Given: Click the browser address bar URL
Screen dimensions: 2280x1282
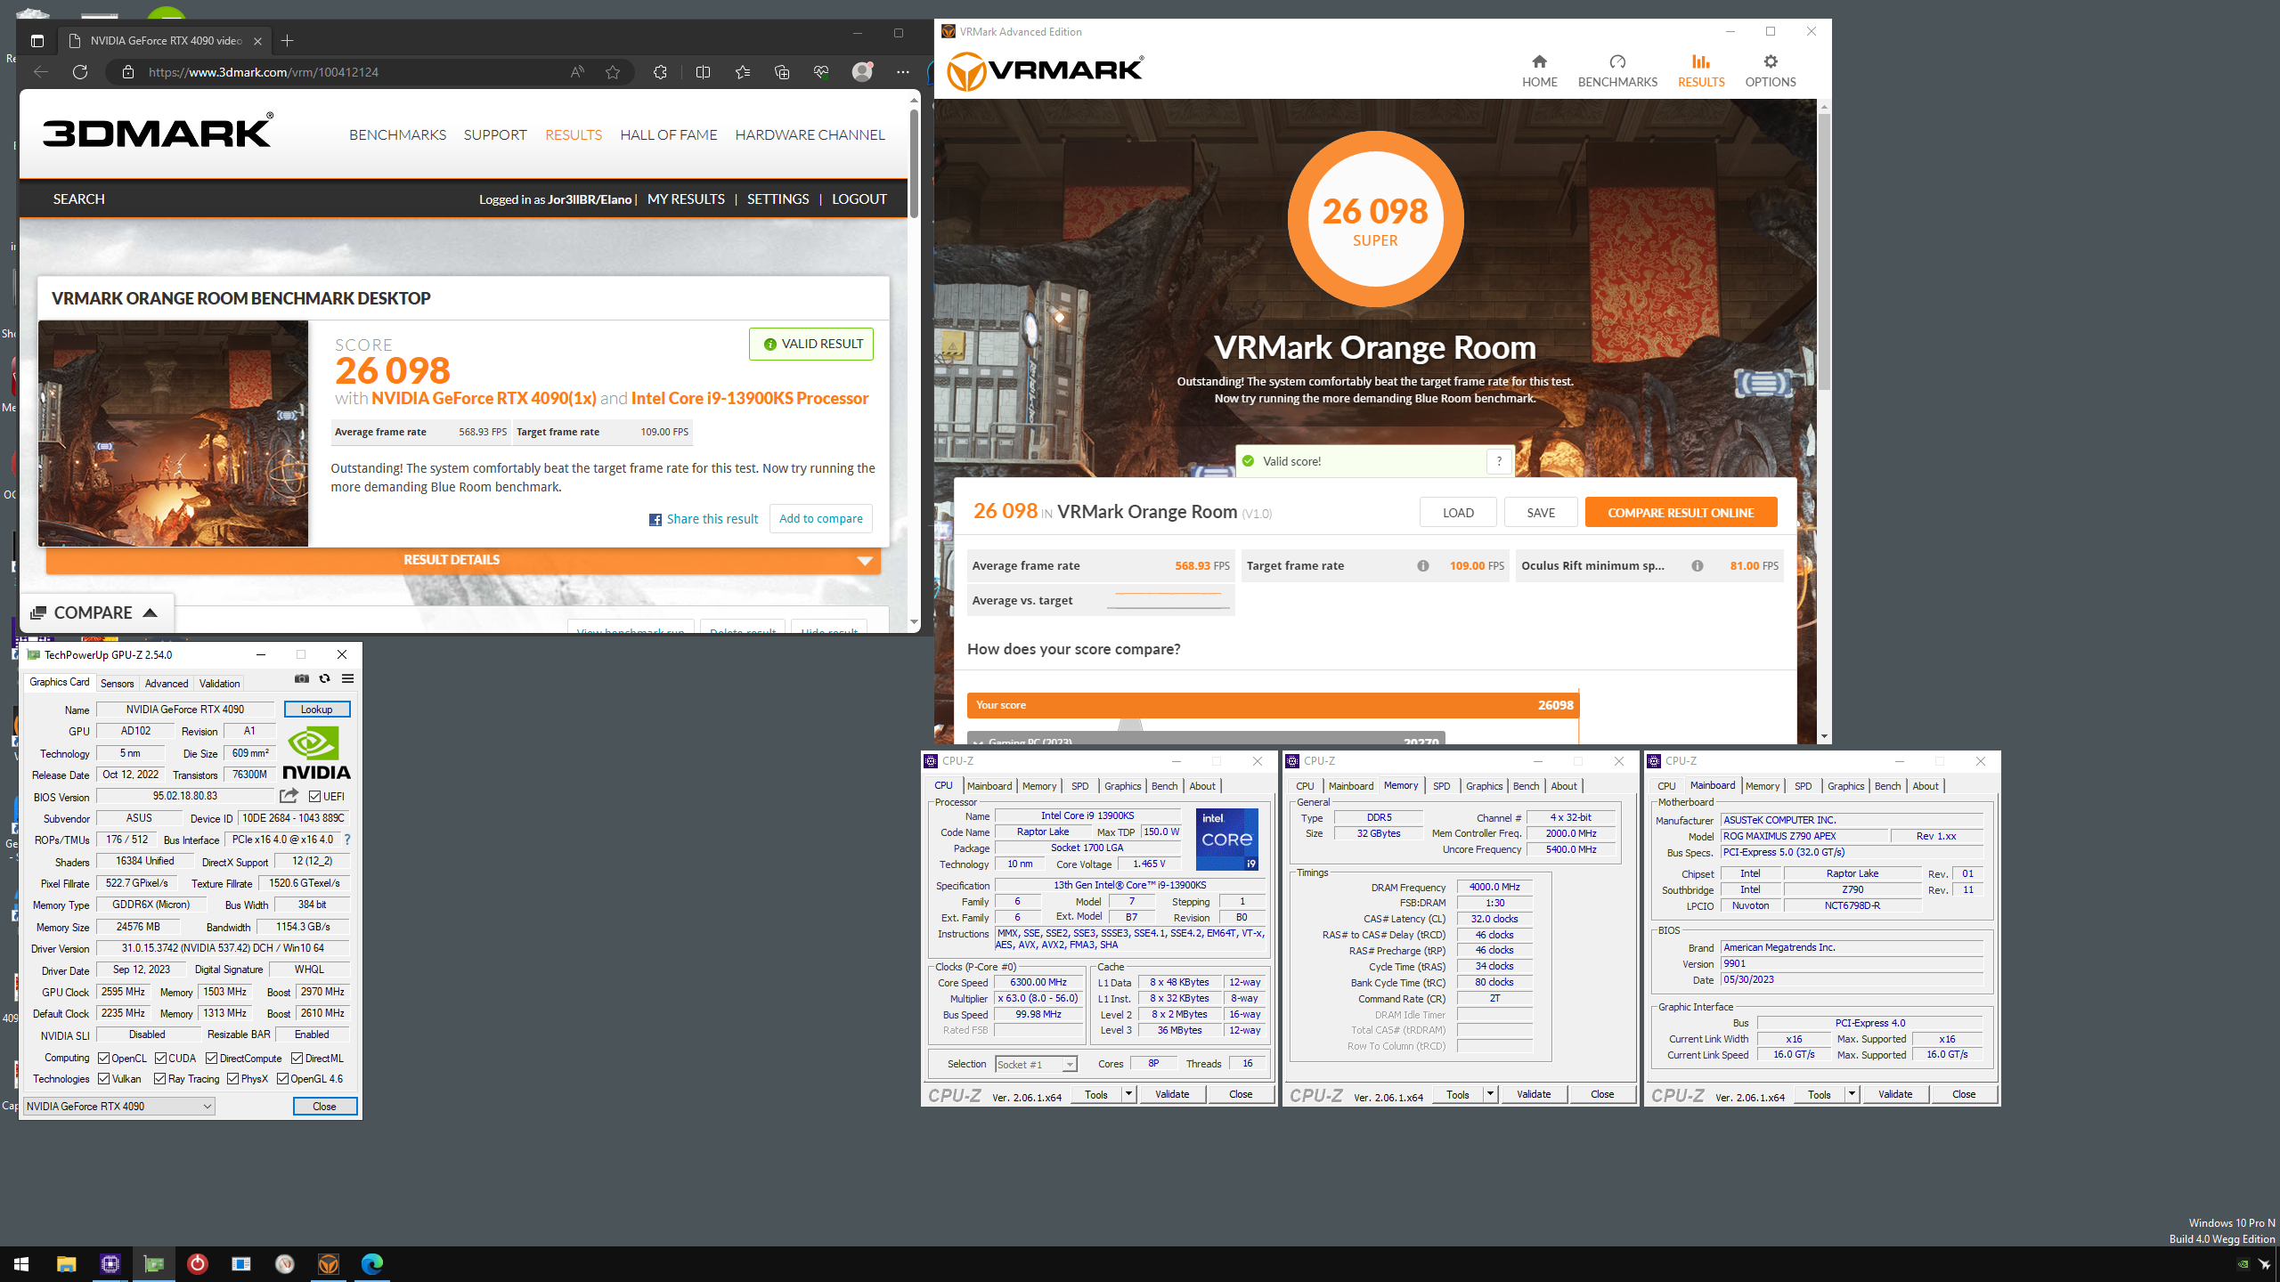Looking at the screenshot, I should [x=264, y=72].
